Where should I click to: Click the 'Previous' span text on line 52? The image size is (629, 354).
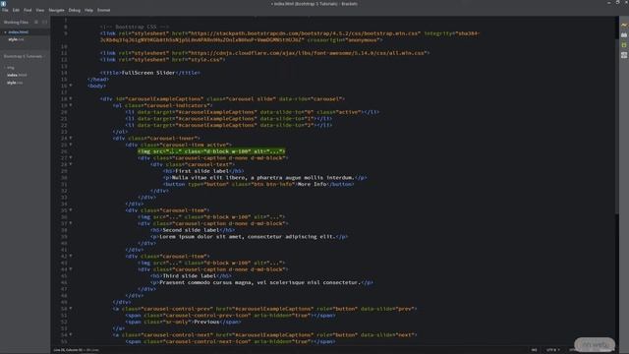pyautogui.click(x=206, y=322)
